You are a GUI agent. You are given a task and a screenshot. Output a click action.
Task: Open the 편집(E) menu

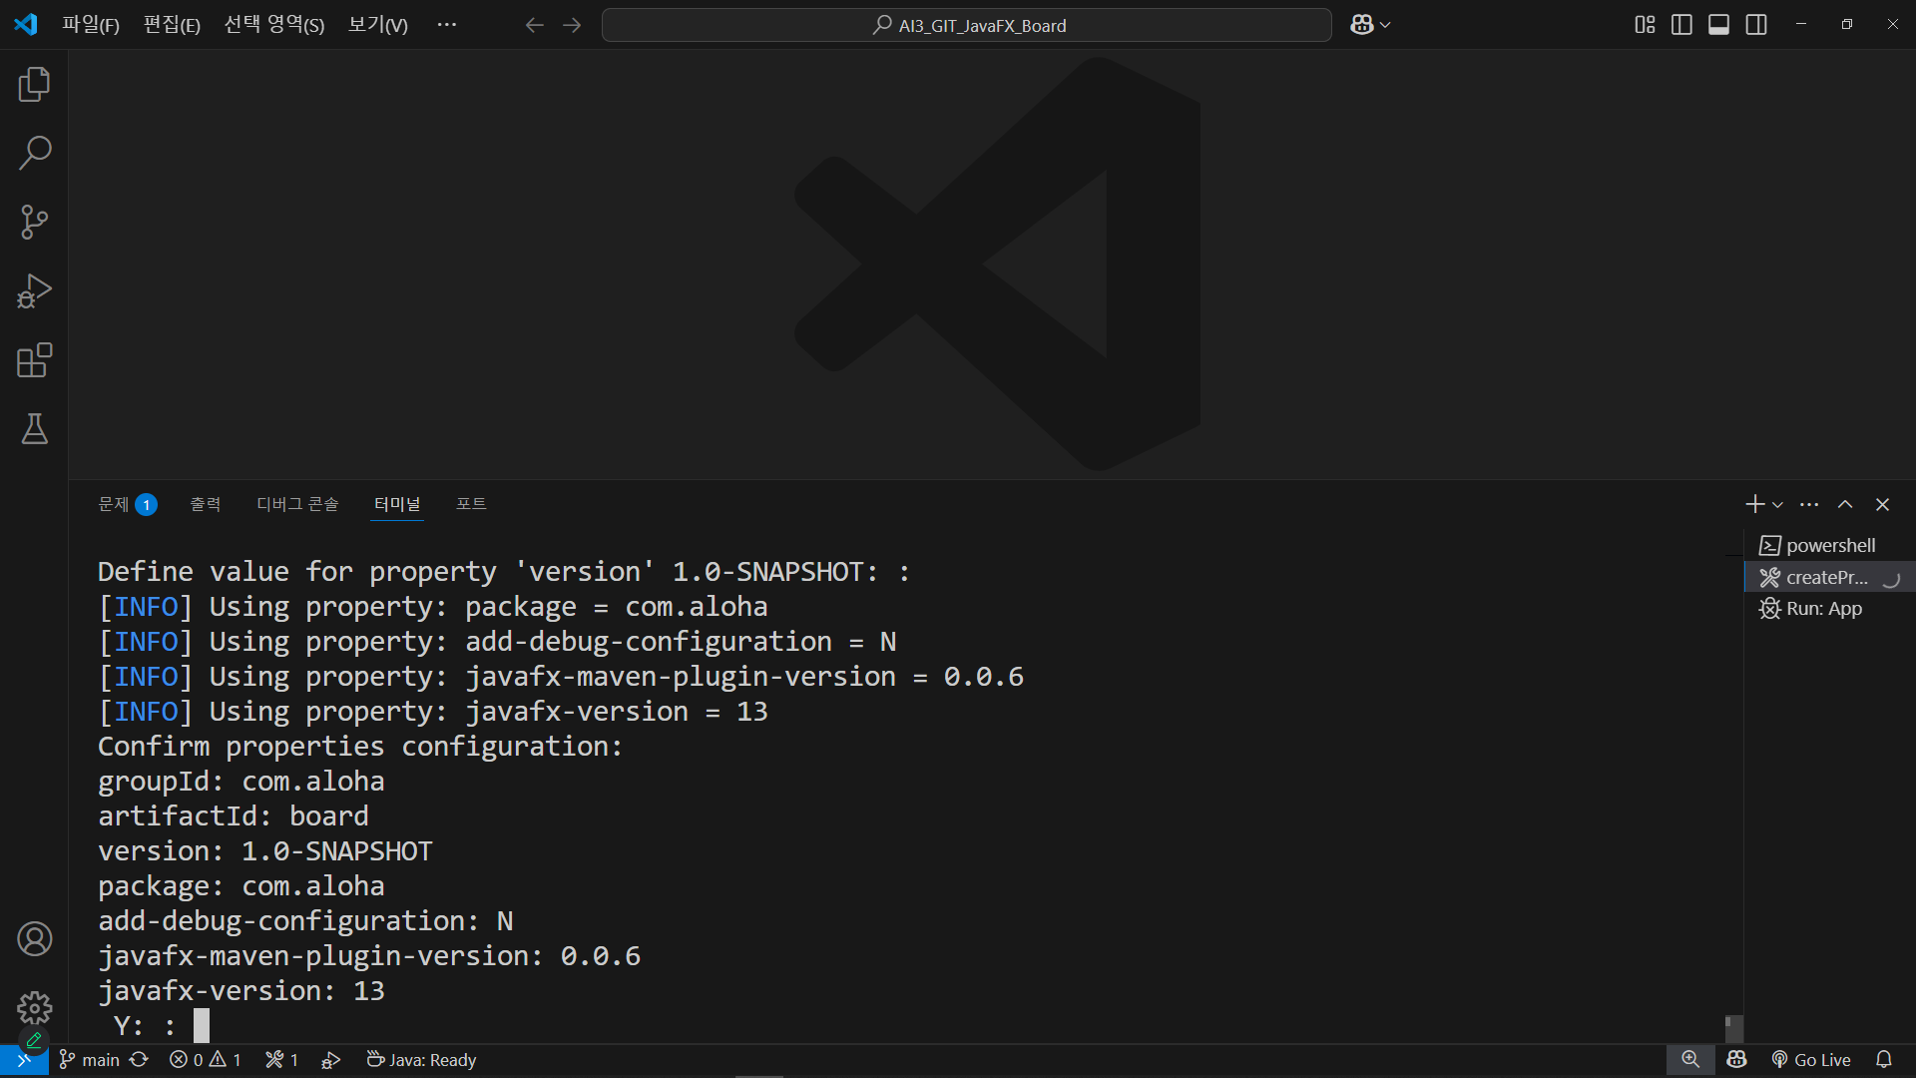click(172, 25)
